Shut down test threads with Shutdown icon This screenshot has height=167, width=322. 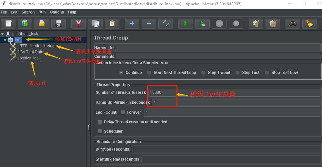pyautogui.click(x=236, y=23)
